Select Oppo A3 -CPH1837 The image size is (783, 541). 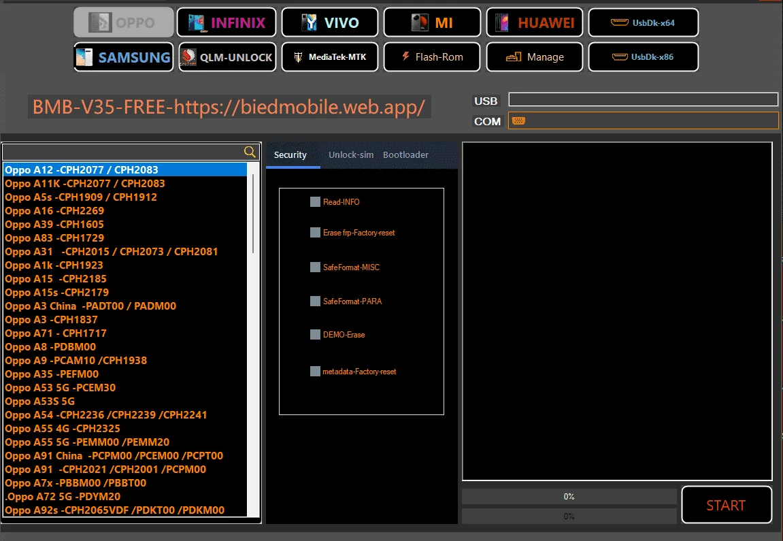tap(125, 320)
